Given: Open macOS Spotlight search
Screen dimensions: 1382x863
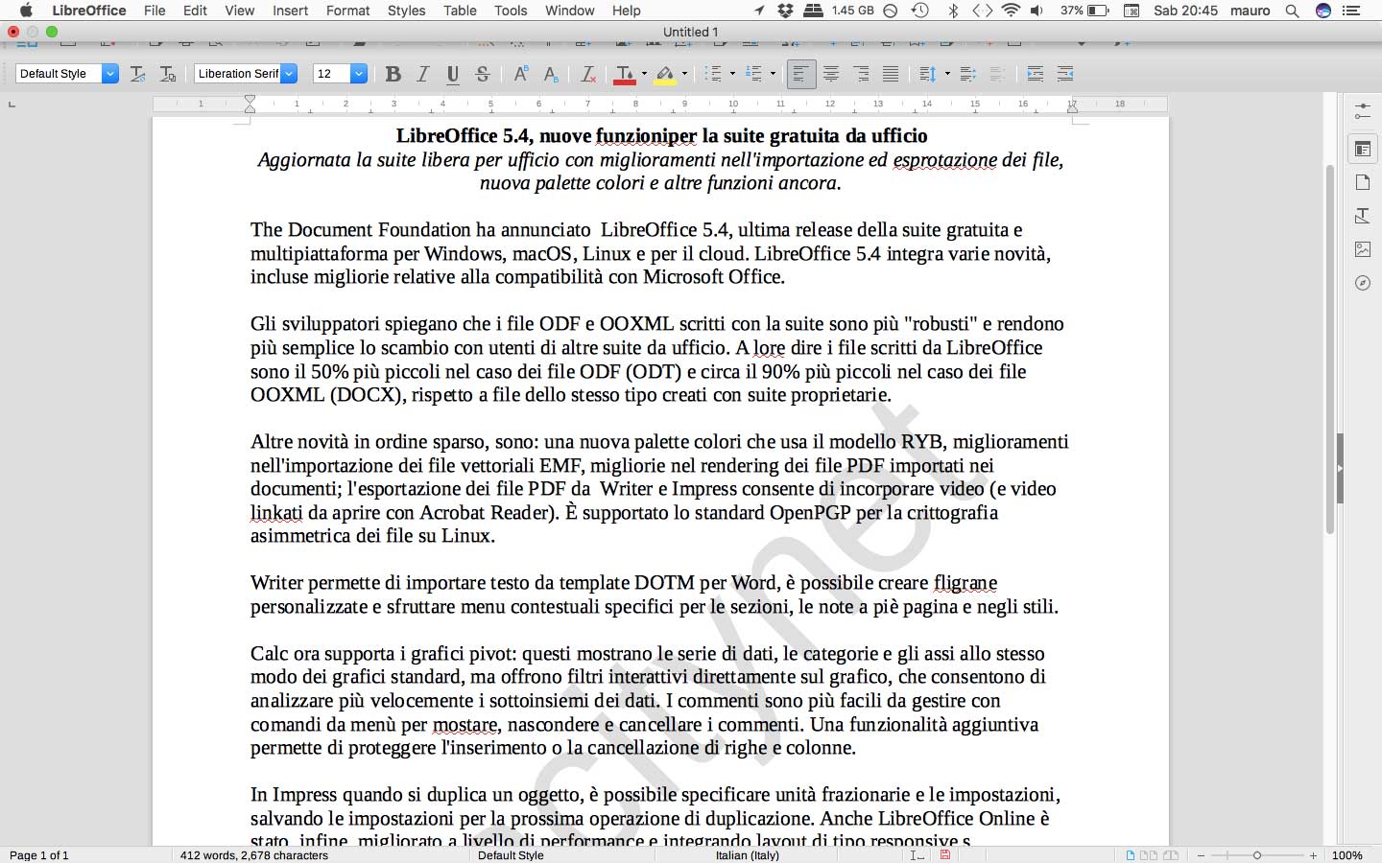Looking at the screenshot, I should point(1293,11).
